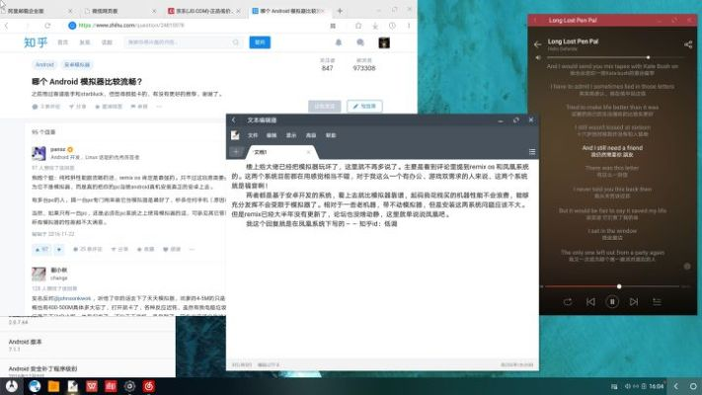Click the 写回答 answer button

pos(363,106)
